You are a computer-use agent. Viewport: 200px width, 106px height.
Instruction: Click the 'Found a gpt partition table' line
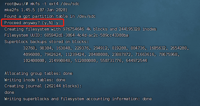point(50,16)
